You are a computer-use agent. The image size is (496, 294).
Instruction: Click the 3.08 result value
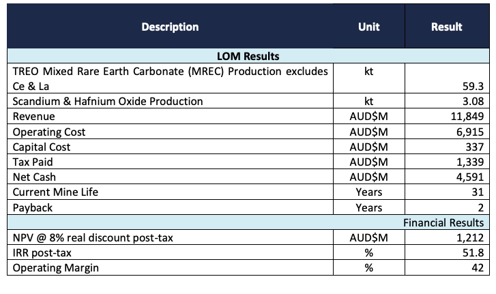pyautogui.click(x=473, y=101)
